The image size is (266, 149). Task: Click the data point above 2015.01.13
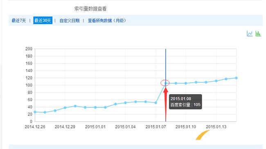pos(216,81)
